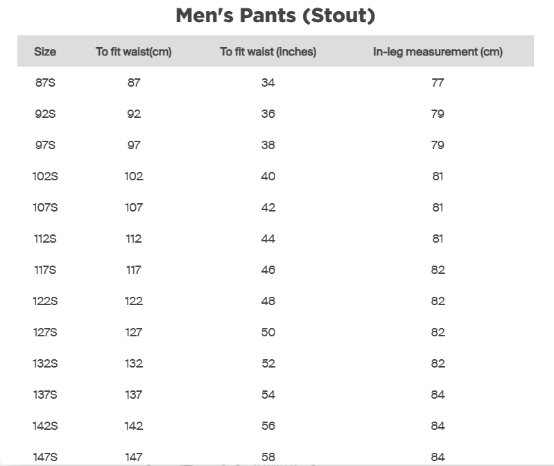The width and height of the screenshot is (554, 466).
Task: Click the in-leg value 77
Action: click(438, 83)
